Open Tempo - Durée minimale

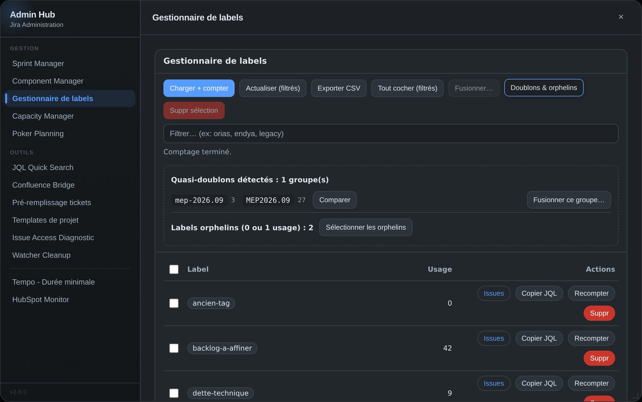coord(70,282)
